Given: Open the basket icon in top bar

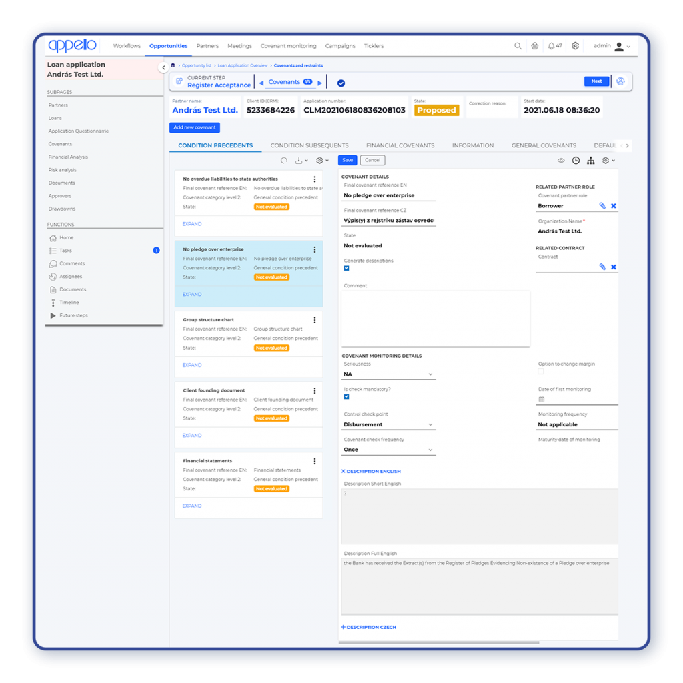Looking at the screenshot, I should point(534,46).
